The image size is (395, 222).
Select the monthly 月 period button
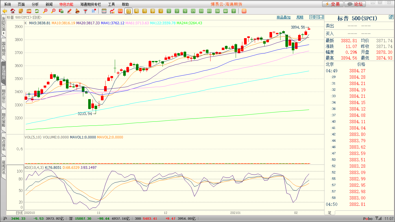click(x=145, y=11)
